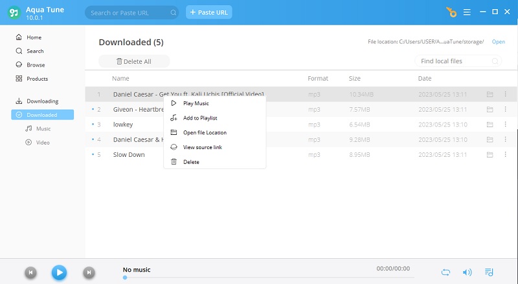Open Downloading section in sidebar
This screenshot has height=284, width=518.
42,101
